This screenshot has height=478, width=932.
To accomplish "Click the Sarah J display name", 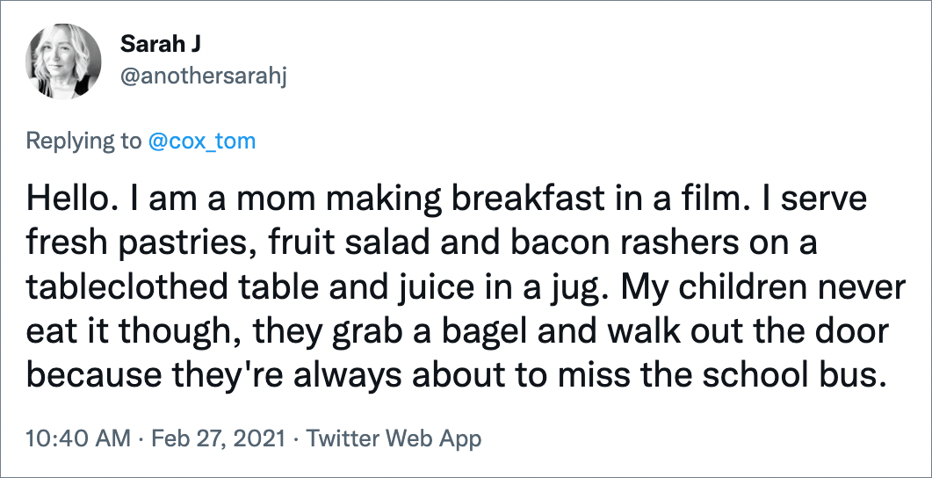I will pos(161,45).
